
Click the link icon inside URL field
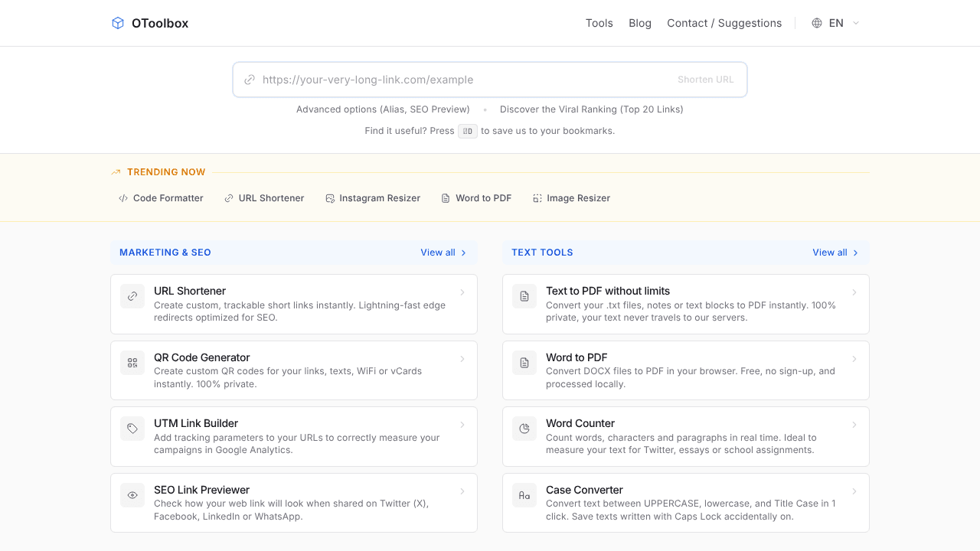coord(250,80)
